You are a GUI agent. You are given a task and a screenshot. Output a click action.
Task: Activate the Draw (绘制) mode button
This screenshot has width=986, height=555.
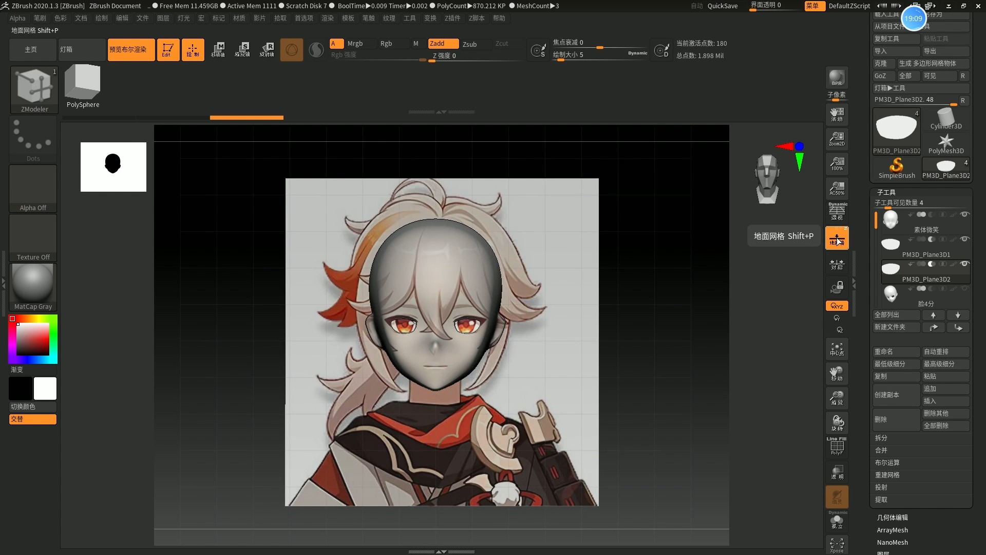pyautogui.click(x=193, y=50)
